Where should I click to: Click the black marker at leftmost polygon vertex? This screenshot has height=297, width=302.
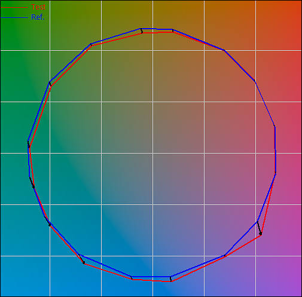point(29,144)
